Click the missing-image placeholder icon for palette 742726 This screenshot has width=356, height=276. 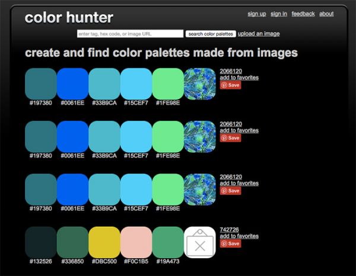(199, 242)
